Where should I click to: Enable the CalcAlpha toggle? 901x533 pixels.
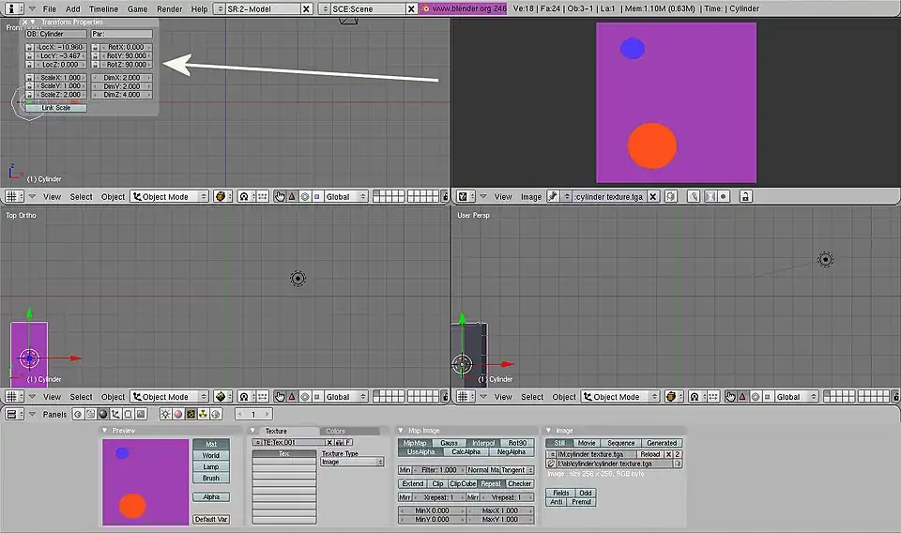coord(466,452)
